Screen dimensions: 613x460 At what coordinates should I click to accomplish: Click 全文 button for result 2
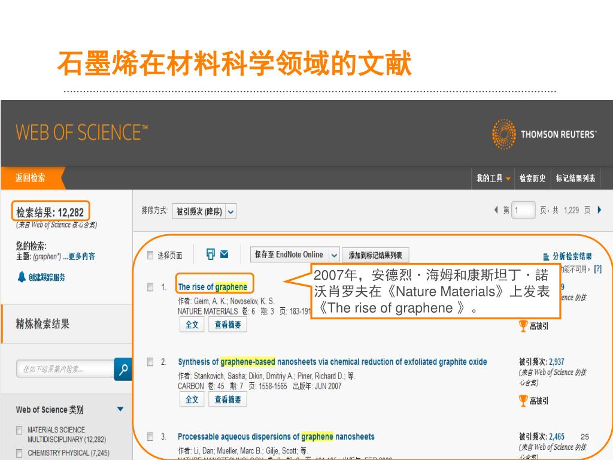coord(192,400)
